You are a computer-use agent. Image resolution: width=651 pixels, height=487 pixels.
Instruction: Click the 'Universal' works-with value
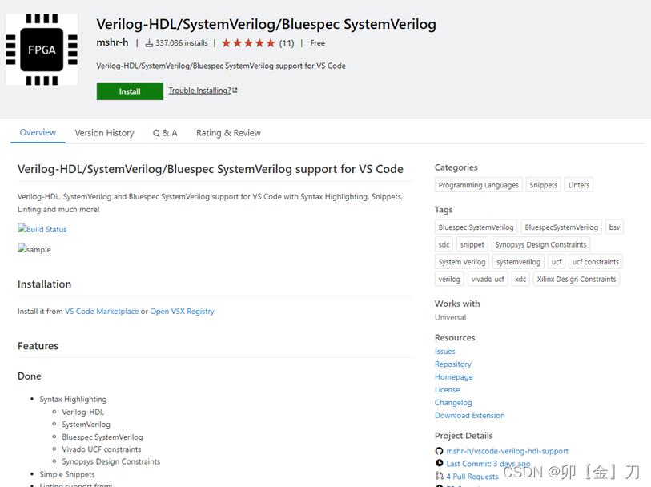click(x=450, y=318)
